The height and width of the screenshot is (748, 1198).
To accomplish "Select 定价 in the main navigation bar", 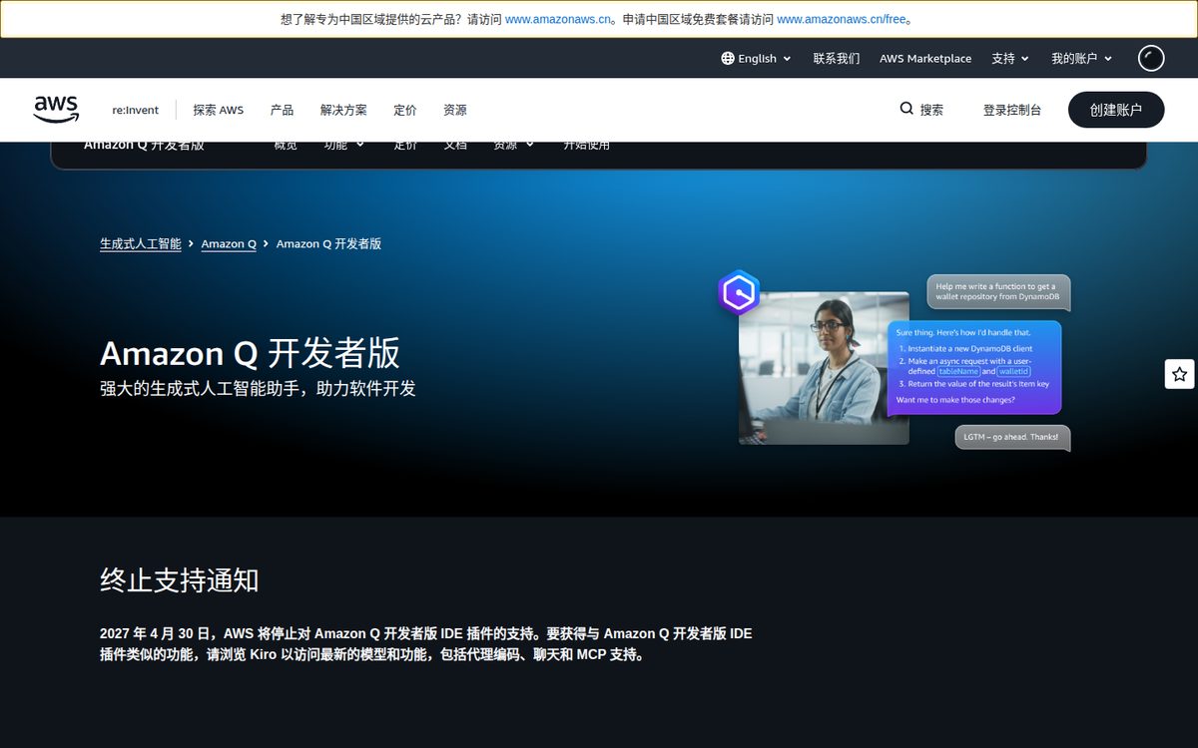I will (x=405, y=110).
